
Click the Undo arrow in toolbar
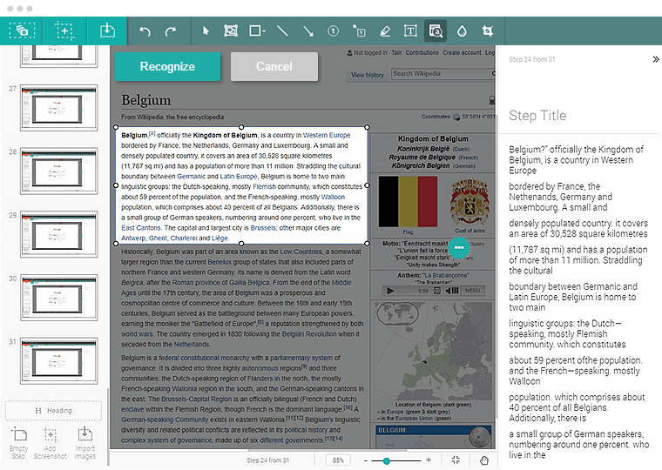pos(145,31)
